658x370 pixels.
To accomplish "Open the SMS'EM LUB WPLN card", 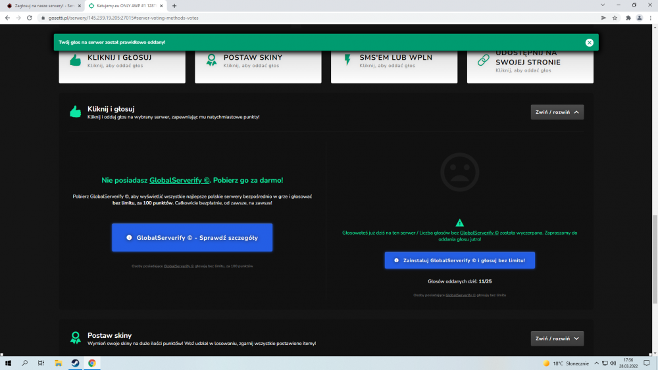I will 394,66.
